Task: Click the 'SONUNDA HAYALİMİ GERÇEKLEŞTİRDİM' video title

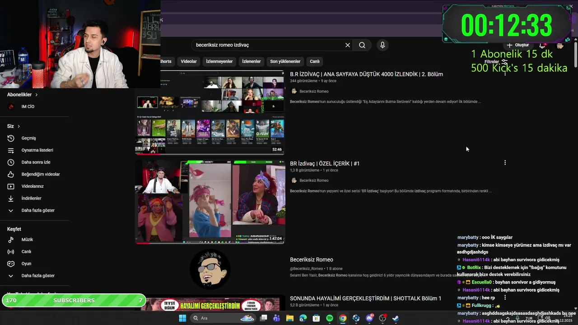Action: (365, 298)
